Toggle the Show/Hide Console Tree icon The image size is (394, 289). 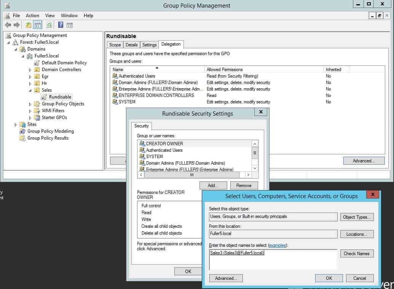tap(37, 25)
